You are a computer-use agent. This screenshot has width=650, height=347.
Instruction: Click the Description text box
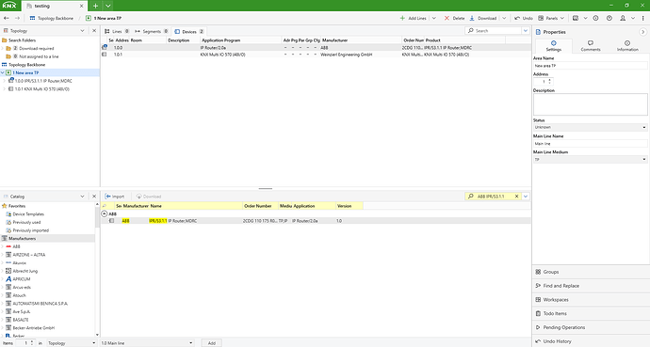point(591,104)
